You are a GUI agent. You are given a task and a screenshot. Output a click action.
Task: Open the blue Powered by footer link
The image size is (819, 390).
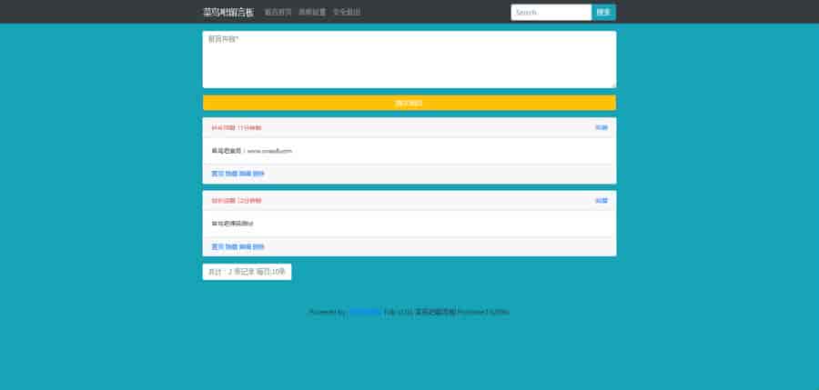365,313
